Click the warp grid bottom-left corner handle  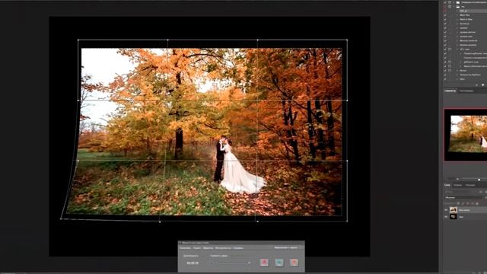click(x=61, y=219)
